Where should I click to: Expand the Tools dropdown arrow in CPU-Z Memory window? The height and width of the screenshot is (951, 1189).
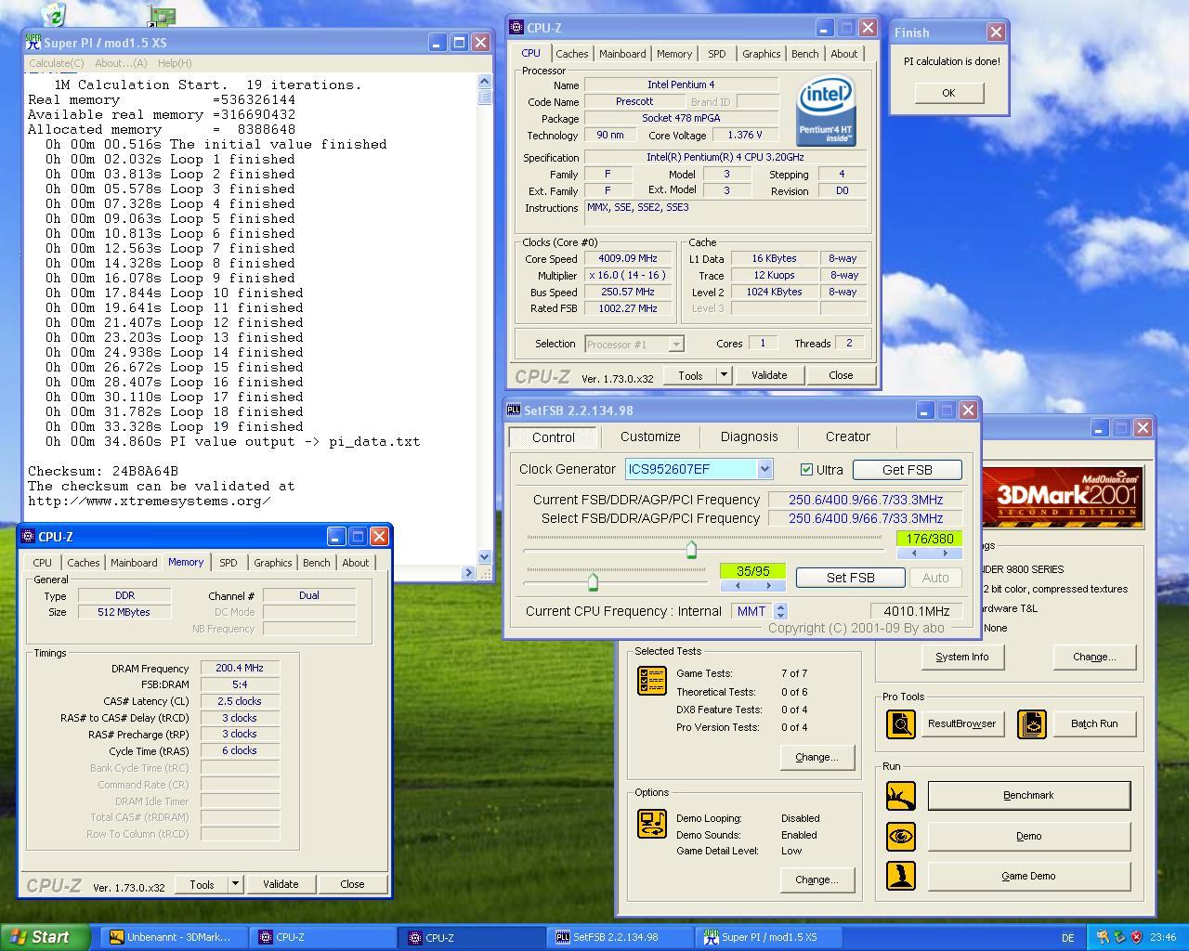pos(235,884)
